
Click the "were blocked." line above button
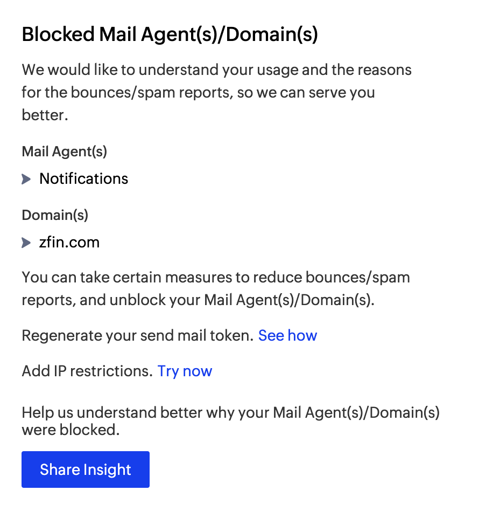(70, 430)
